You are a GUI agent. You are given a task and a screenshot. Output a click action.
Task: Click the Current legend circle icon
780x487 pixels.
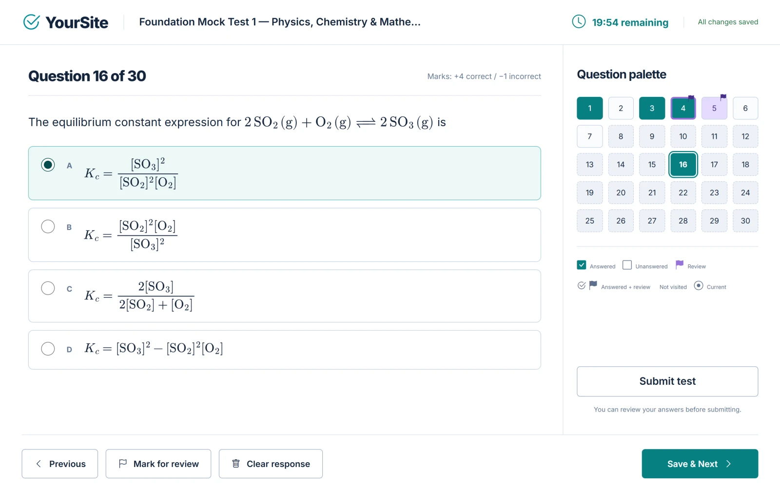coord(699,285)
